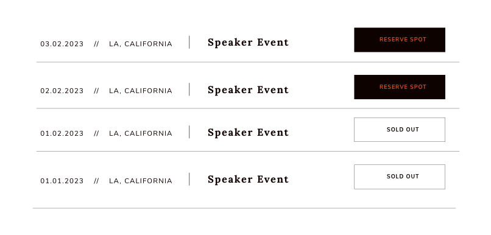The image size is (491, 235).
Task: Select the 01.01.2023 date text
Action: point(62,181)
